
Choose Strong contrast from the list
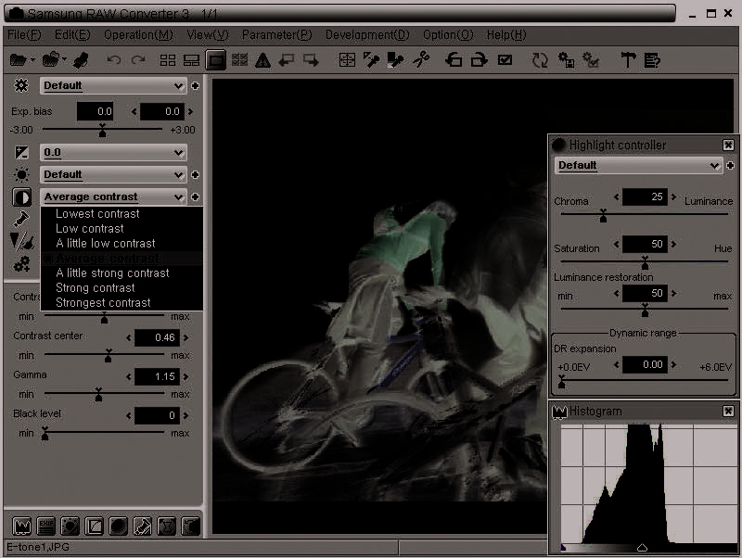point(96,287)
